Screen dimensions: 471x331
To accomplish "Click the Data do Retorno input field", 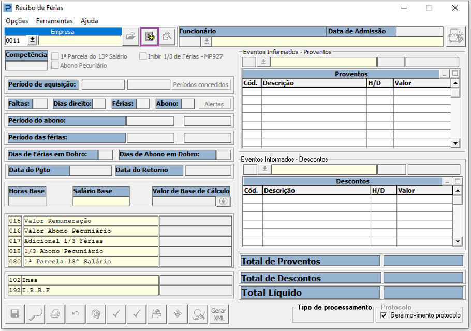I will point(208,170).
